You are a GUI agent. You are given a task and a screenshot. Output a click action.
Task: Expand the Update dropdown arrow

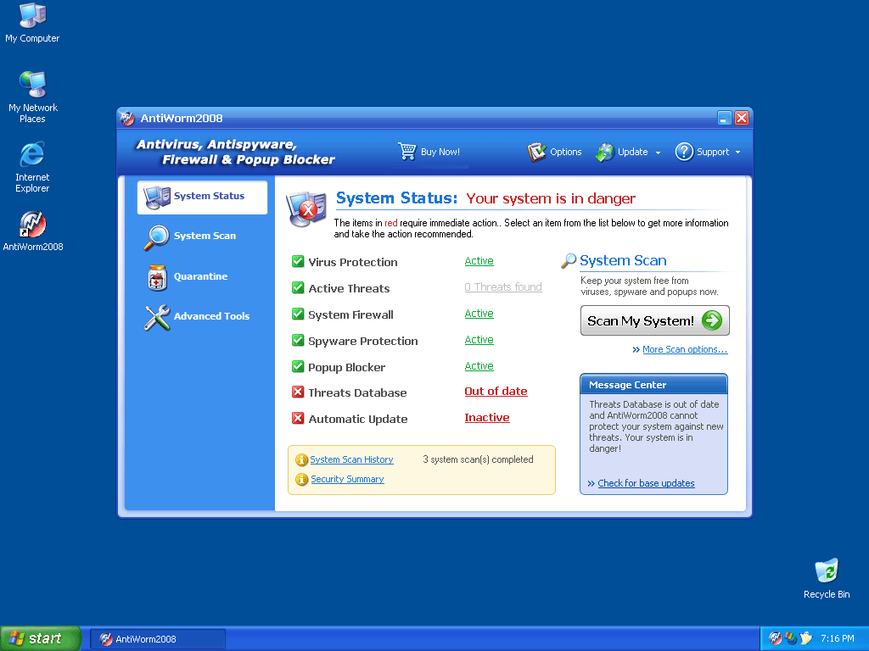(657, 153)
